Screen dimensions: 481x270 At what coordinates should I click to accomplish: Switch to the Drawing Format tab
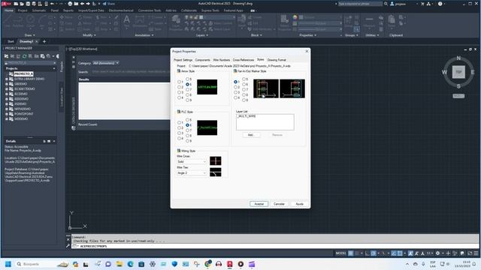[x=277, y=60]
